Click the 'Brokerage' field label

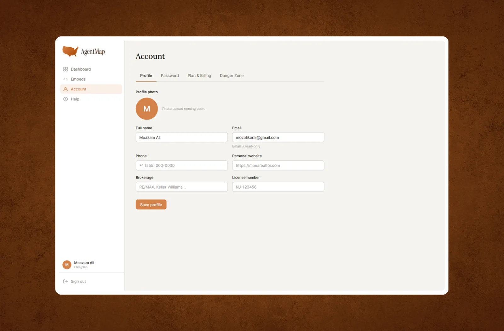pyautogui.click(x=145, y=177)
